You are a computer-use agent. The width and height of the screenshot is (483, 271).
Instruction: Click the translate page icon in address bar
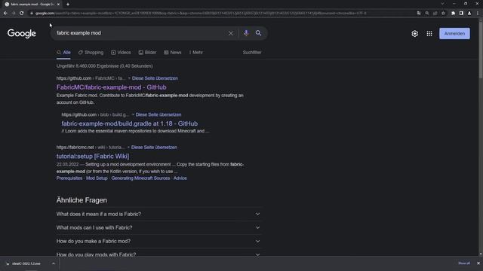419,14
